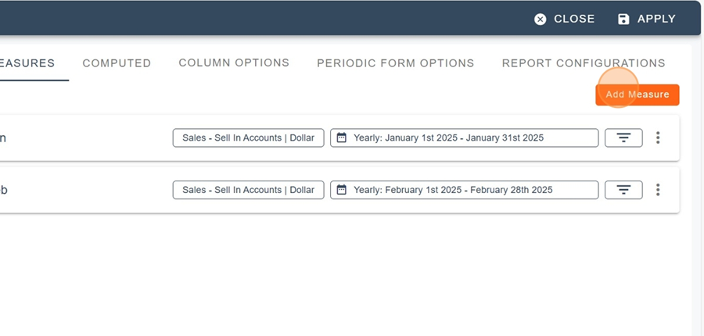Click the APPLY text button

(x=656, y=19)
